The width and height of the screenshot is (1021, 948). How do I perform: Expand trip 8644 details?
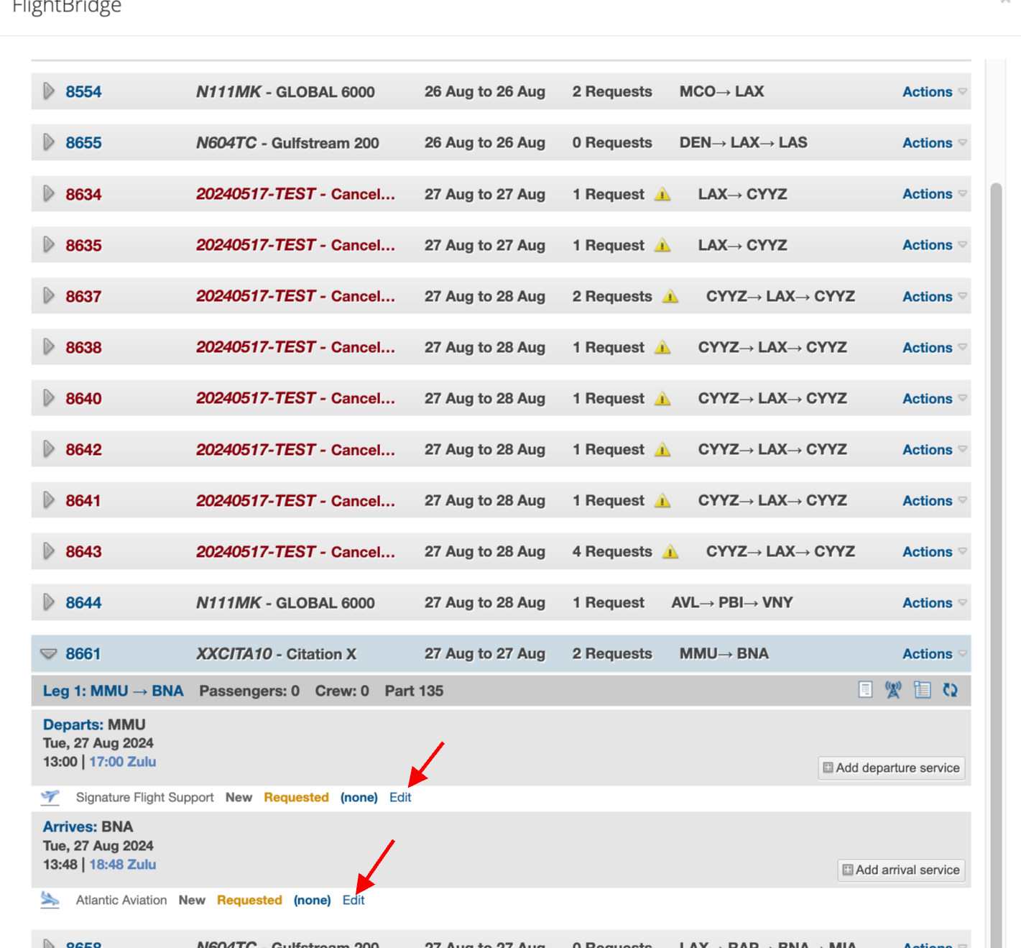click(x=49, y=602)
